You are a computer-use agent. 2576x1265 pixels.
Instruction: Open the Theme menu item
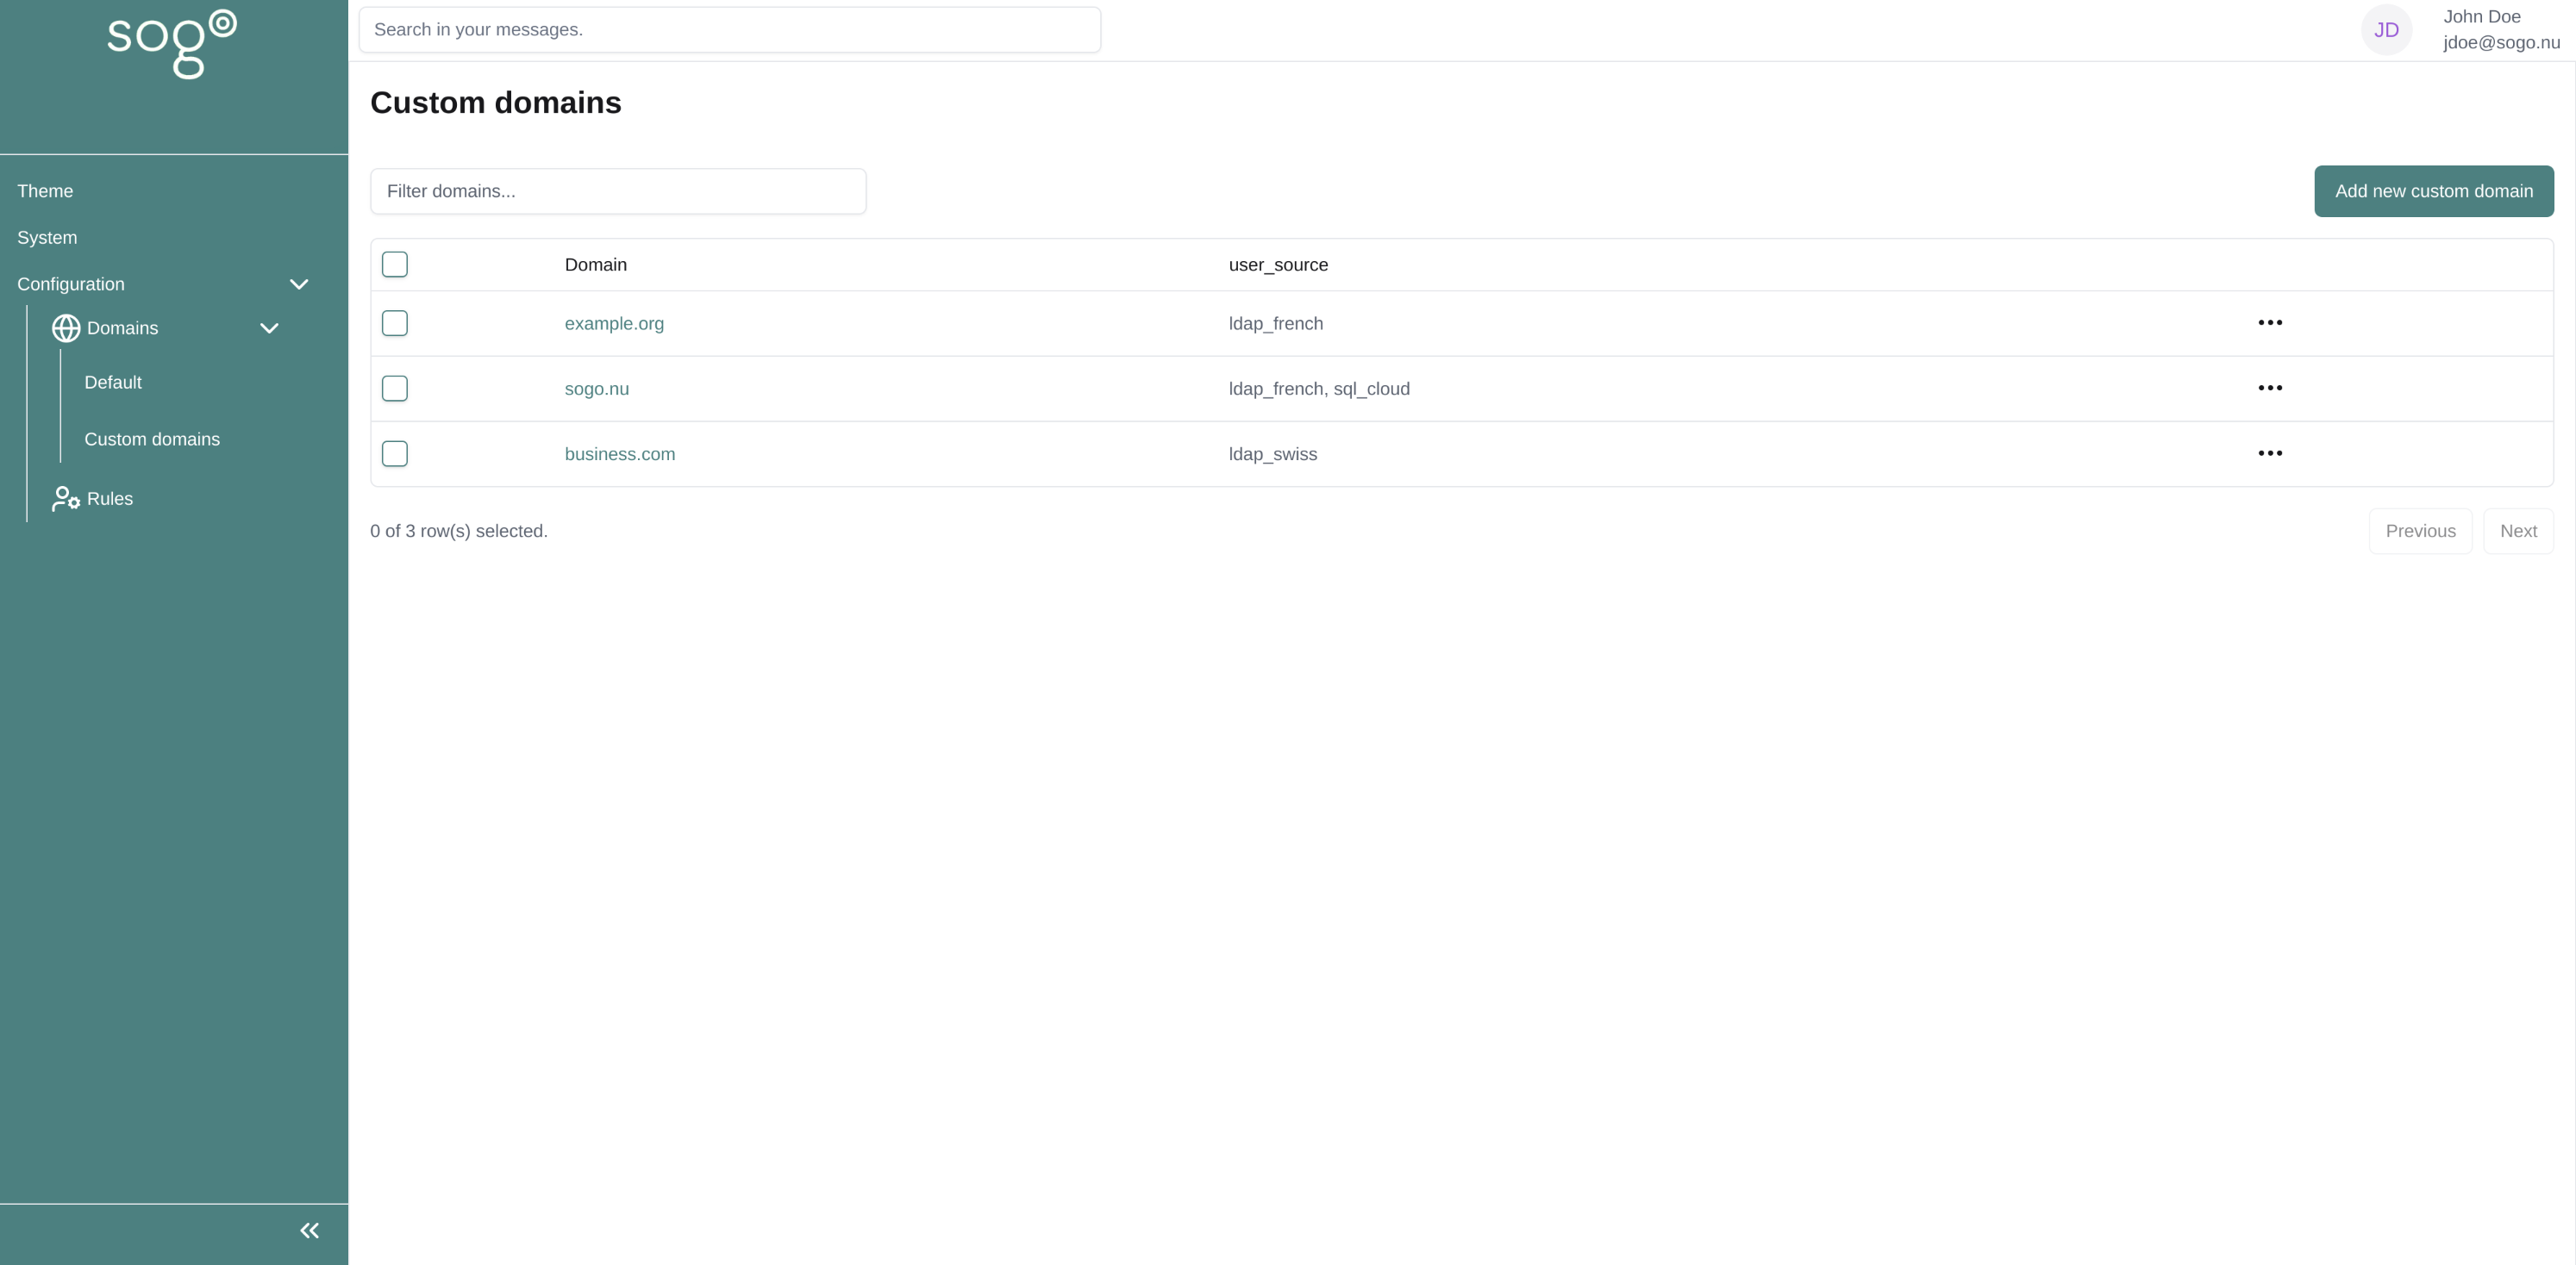(45, 190)
